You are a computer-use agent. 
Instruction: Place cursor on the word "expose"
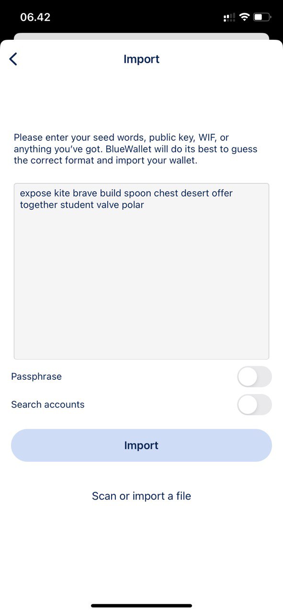pyautogui.click(x=35, y=193)
